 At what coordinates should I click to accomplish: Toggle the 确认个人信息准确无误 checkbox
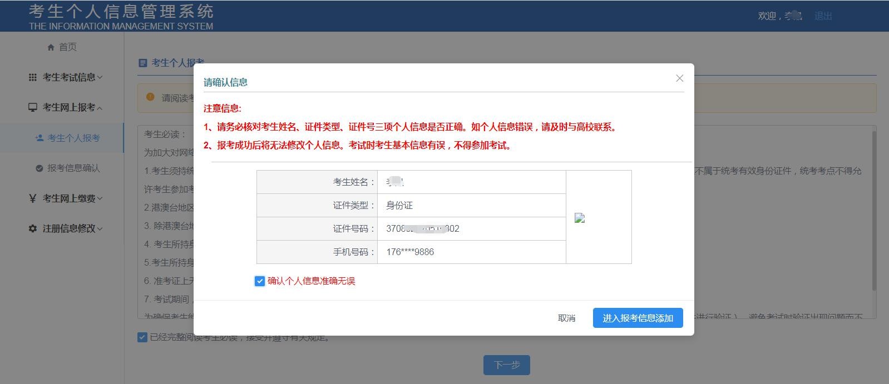[260, 281]
